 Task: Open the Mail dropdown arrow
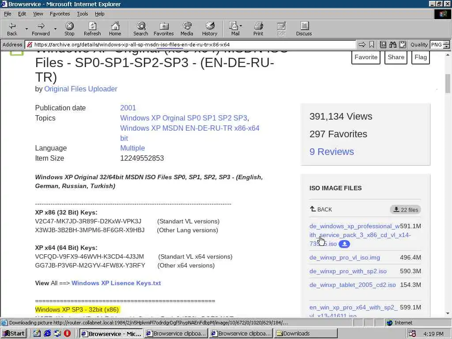pyautogui.click(x=241, y=26)
